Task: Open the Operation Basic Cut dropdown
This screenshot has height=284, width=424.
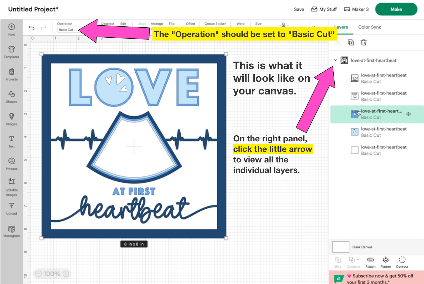Action: coord(67,30)
